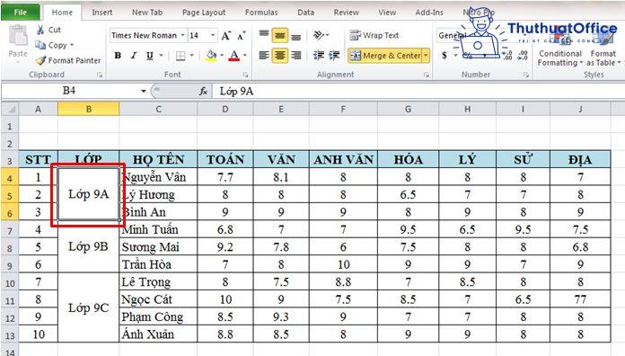Select column D header
The image size is (625, 356).
(x=225, y=109)
